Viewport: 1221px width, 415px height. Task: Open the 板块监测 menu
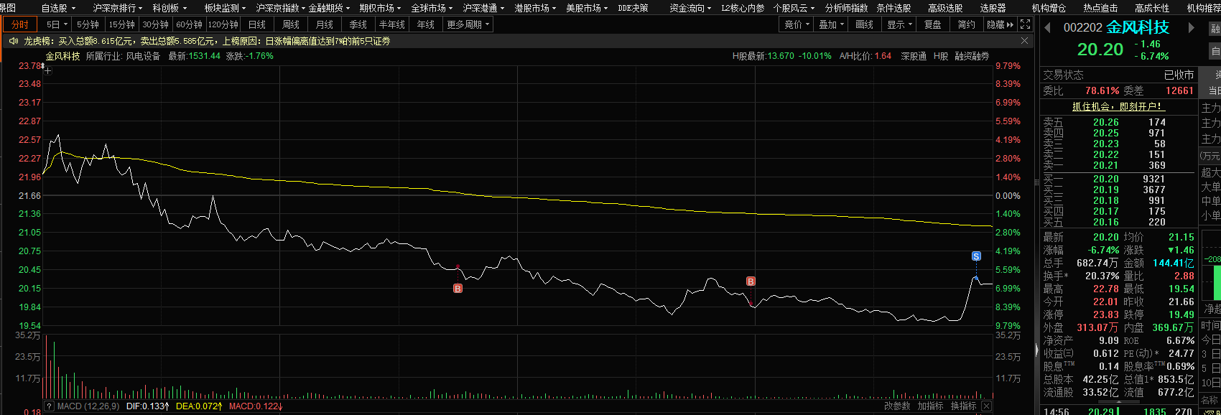[x=225, y=8]
